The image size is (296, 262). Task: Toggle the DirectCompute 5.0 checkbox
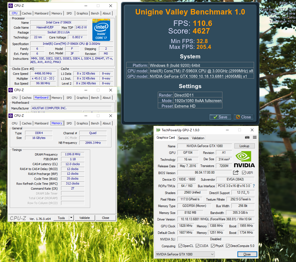click(228, 246)
